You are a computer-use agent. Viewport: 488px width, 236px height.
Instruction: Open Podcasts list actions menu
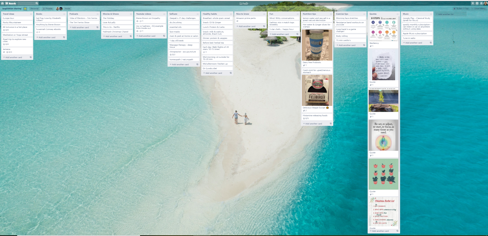(98, 14)
